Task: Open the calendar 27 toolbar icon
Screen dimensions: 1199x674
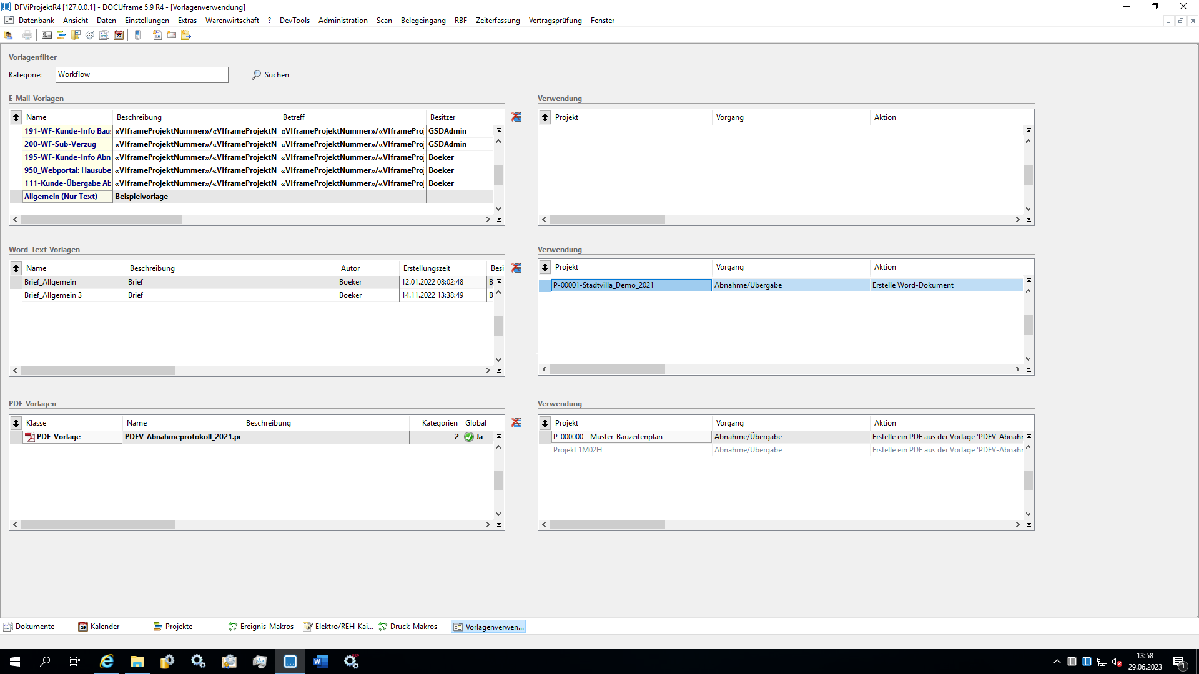Action: click(x=119, y=35)
